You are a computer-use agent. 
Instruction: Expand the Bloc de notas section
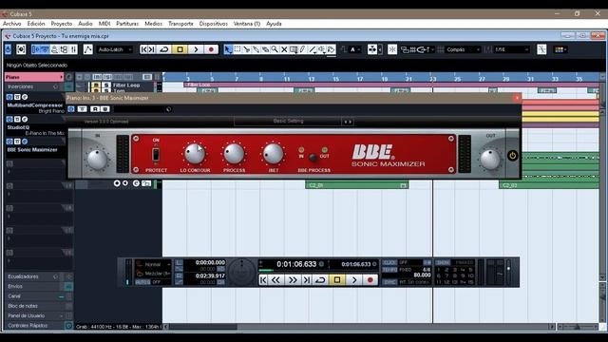point(23,306)
